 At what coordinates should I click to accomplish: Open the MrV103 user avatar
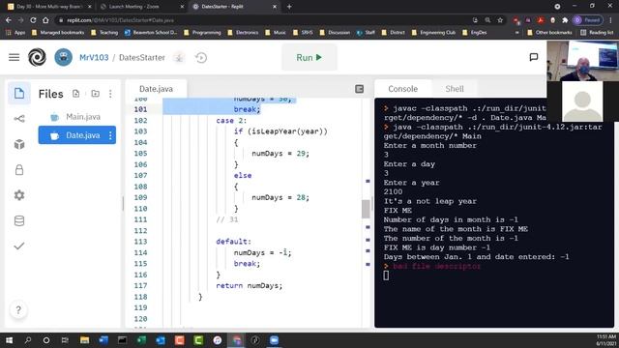coord(63,58)
